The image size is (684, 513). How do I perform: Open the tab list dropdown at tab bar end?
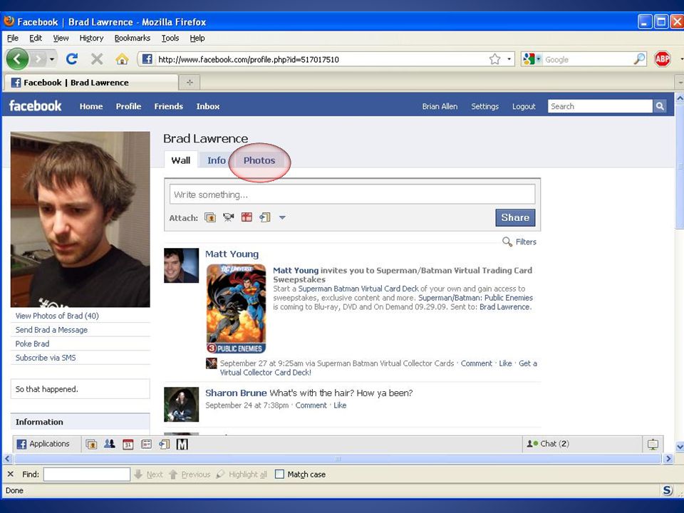click(x=680, y=83)
